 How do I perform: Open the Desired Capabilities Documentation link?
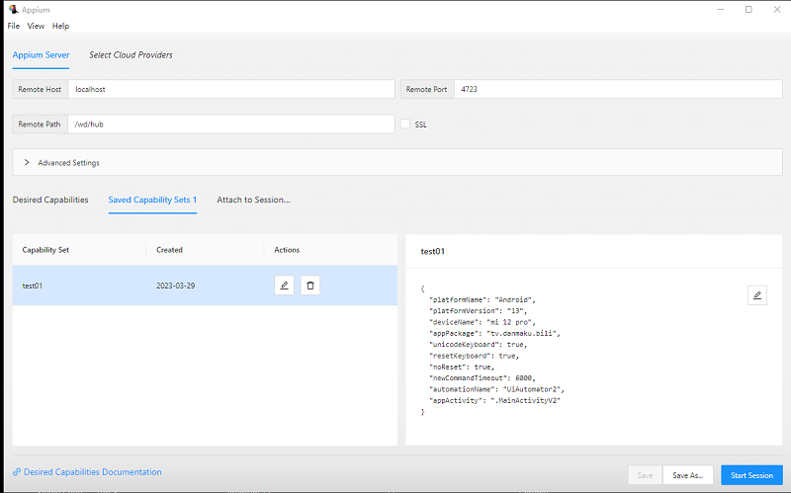(93, 472)
